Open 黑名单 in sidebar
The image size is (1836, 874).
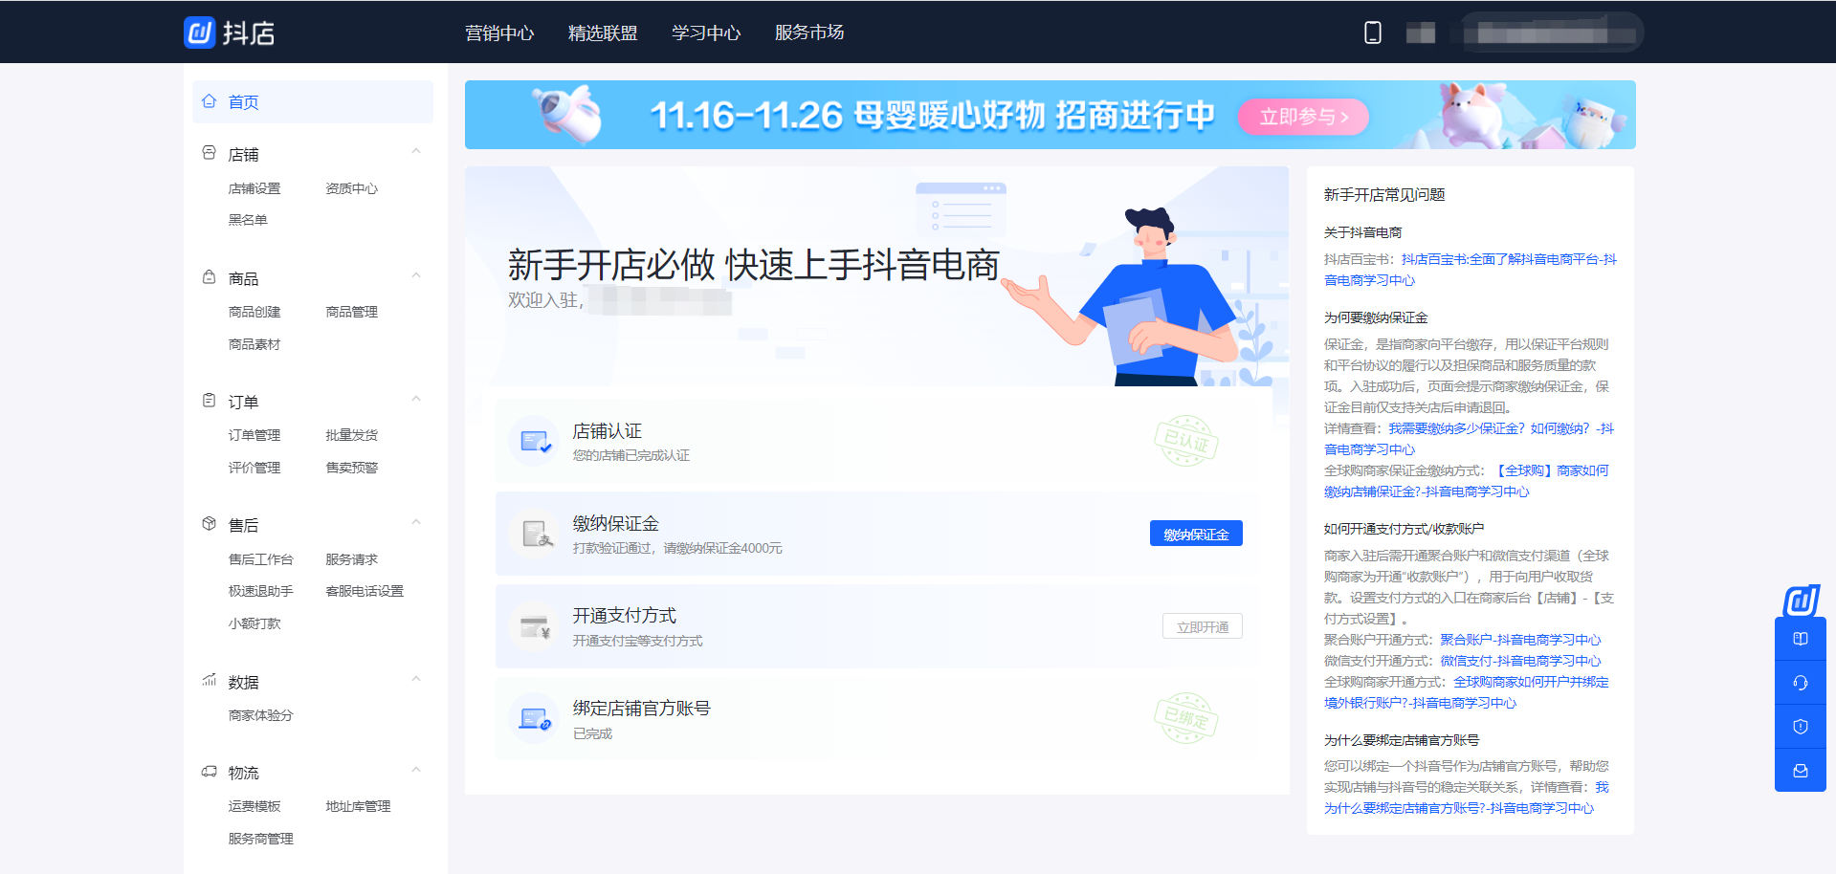248,219
